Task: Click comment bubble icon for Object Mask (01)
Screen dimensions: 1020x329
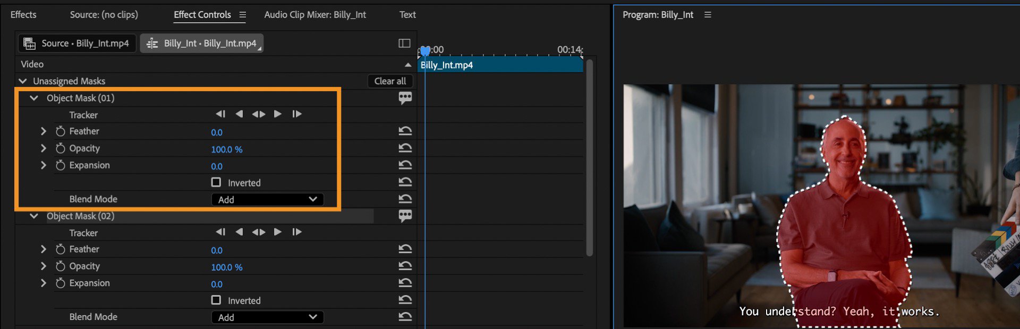Action: (x=405, y=97)
